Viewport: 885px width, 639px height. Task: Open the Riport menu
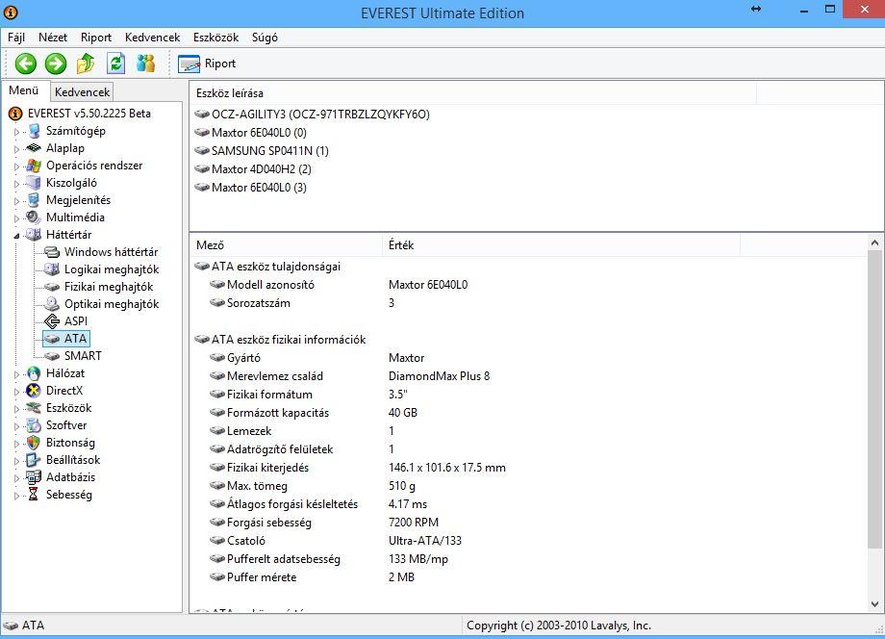(x=96, y=38)
